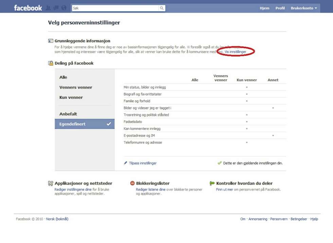
Task: Open the Betingelser footer link
Action: pos(299,219)
